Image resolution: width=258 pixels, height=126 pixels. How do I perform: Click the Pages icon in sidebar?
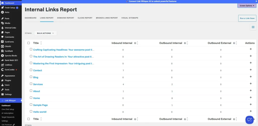point(3,33)
